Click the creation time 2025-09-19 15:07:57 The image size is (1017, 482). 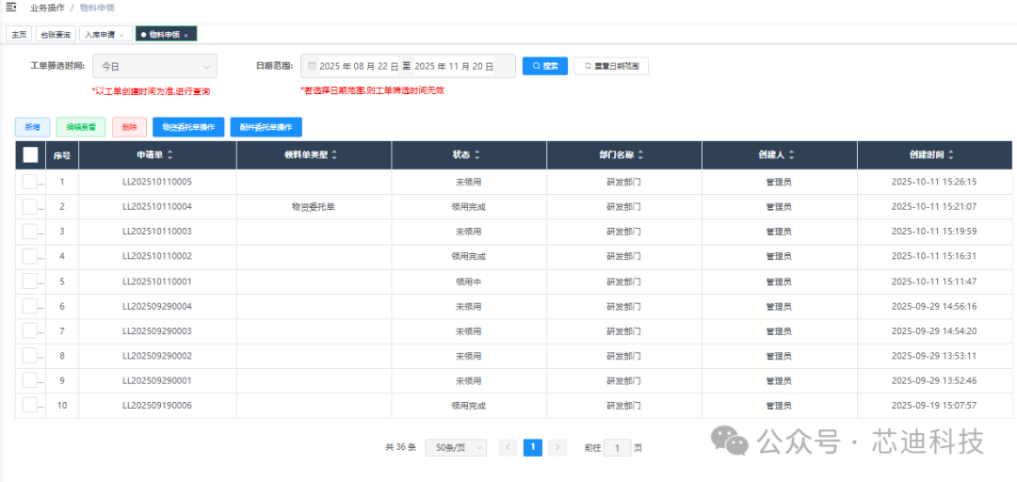click(x=934, y=406)
